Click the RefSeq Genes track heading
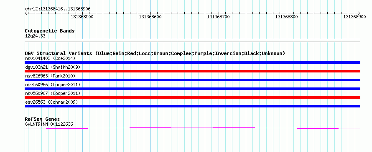The width and height of the screenshot is (372, 152). [43, 119]
